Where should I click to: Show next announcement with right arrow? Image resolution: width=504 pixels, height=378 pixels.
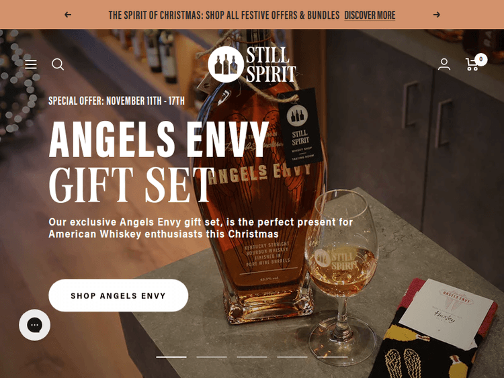[437, 15]
